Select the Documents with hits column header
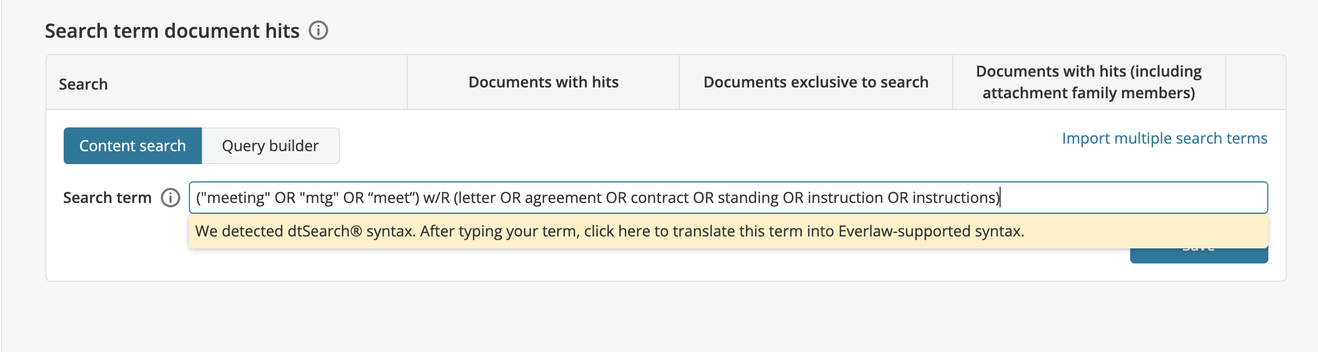Screen dimensions: 1318x352 543,82
